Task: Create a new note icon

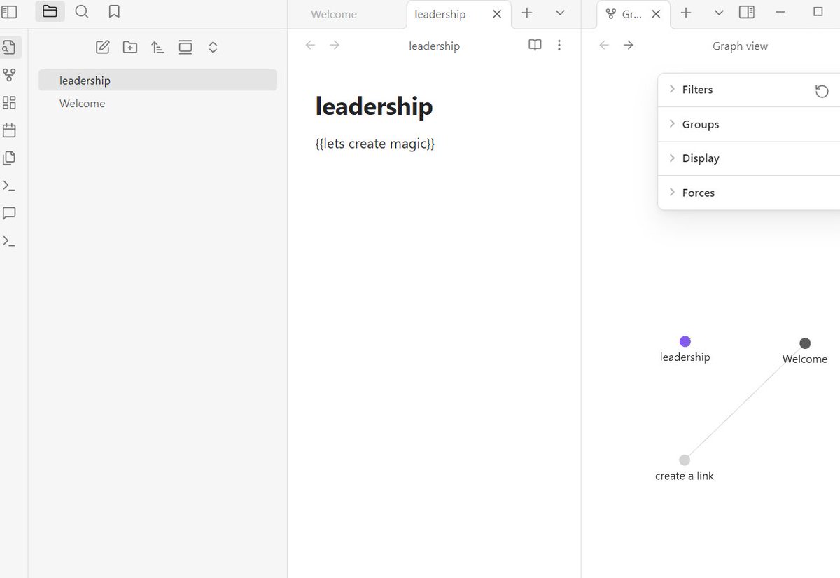Action: pyautogui.click(x=103, y=48)
